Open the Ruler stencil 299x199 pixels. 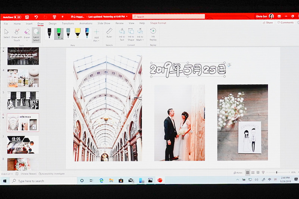(x=109, y=33)
